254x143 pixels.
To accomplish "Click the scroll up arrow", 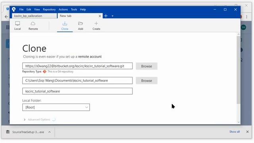I will pos(239,34).
